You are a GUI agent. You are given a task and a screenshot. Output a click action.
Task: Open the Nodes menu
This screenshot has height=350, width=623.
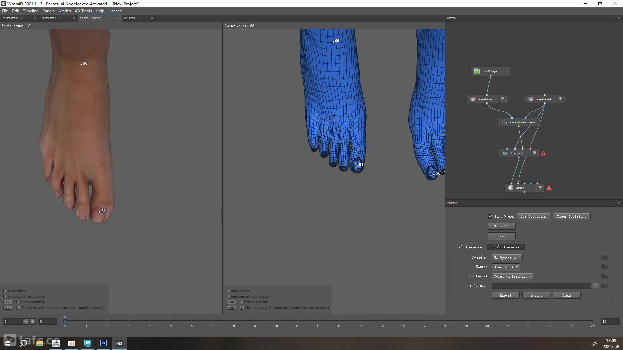tap(65, 11)
